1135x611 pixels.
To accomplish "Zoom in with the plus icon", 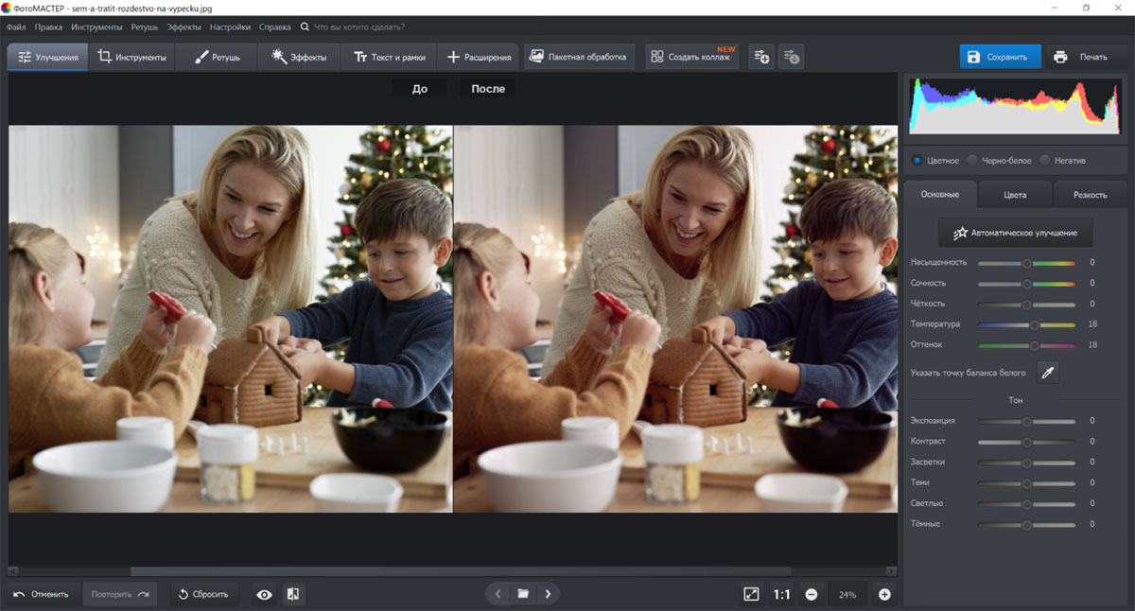I will (x=884, y=594).
